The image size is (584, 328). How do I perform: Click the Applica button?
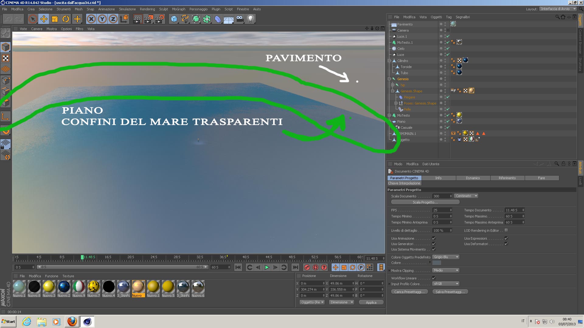tap(371, 302)
